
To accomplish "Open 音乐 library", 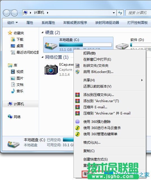I will click(x=17, y=91).
